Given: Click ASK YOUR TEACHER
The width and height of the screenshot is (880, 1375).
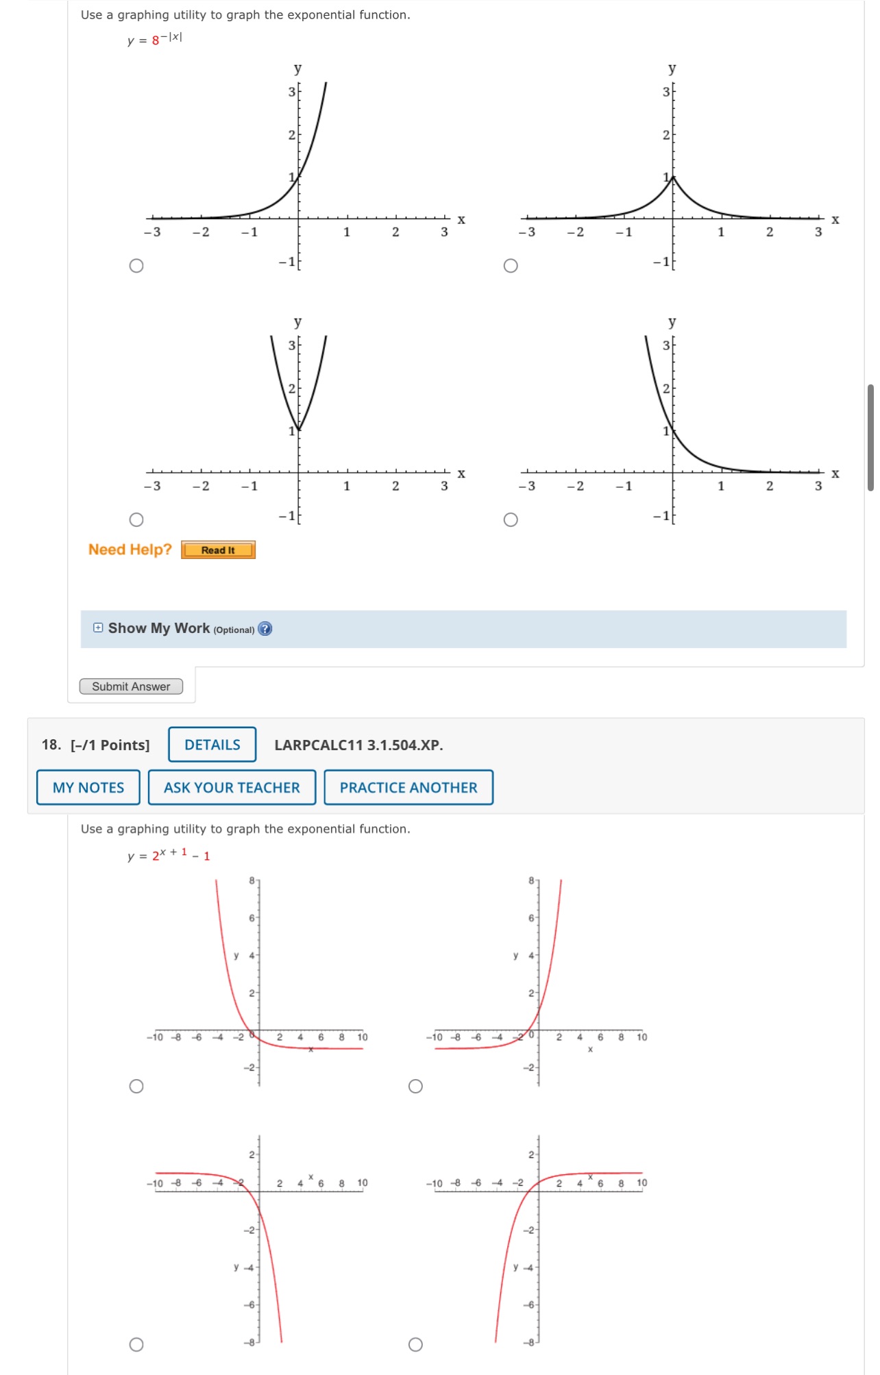Looking at the screenshot, I should click(231, 788).
